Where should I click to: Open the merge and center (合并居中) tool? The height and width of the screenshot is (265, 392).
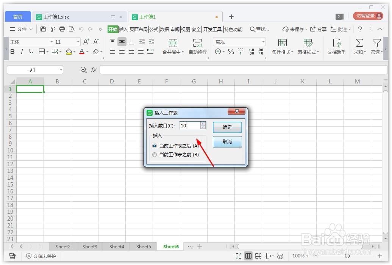point(173,46)
